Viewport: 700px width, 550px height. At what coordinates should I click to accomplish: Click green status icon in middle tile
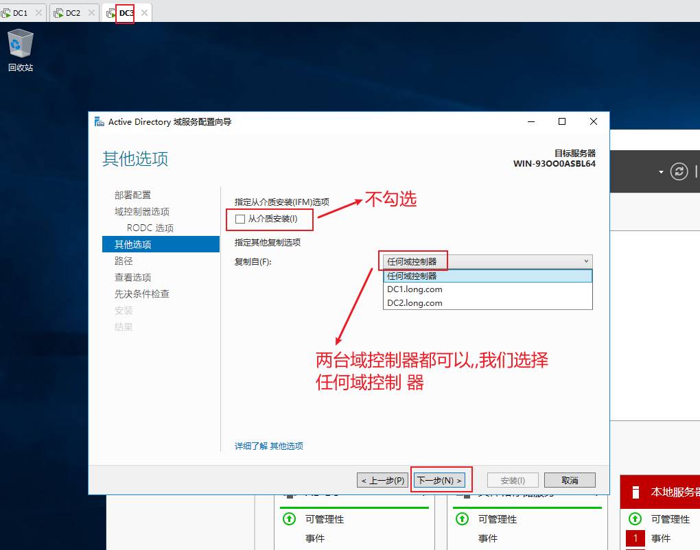[x=462, y=518]
